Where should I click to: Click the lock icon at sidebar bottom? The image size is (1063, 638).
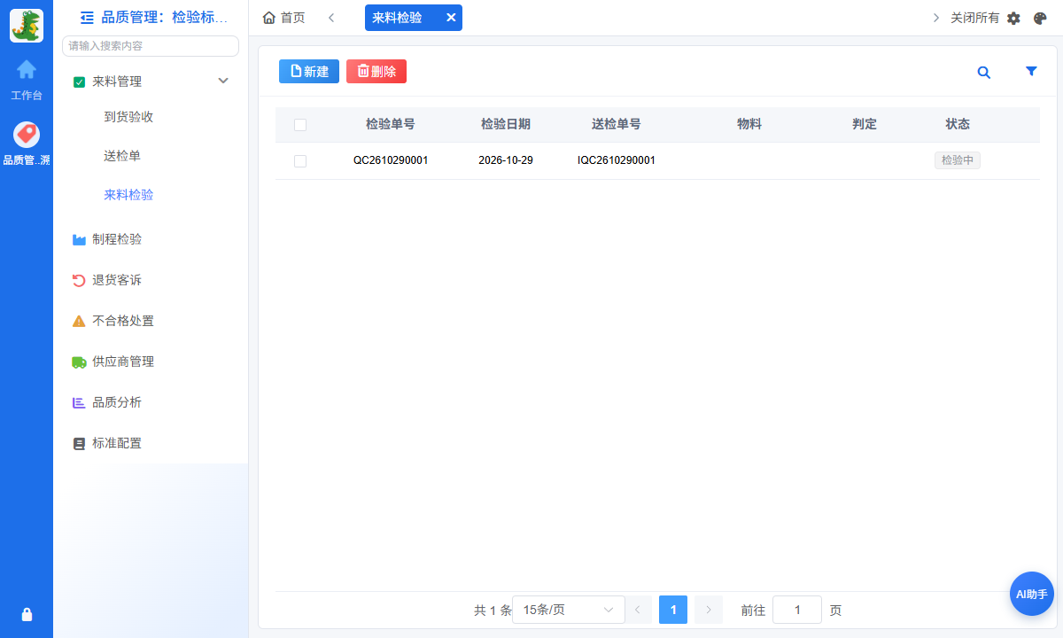point(27,614)
